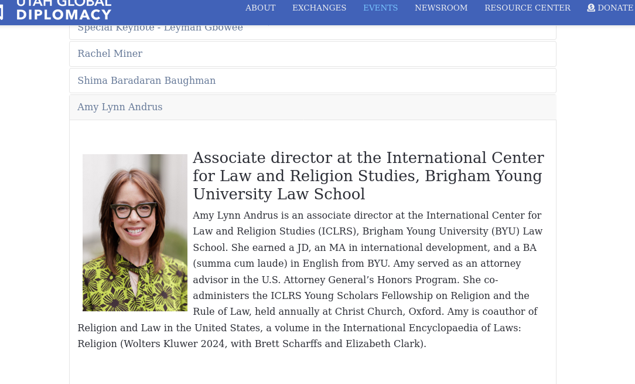Open the RESOURCE CENTER menu item
Screen dimensions: 635x384
(527, 8)
